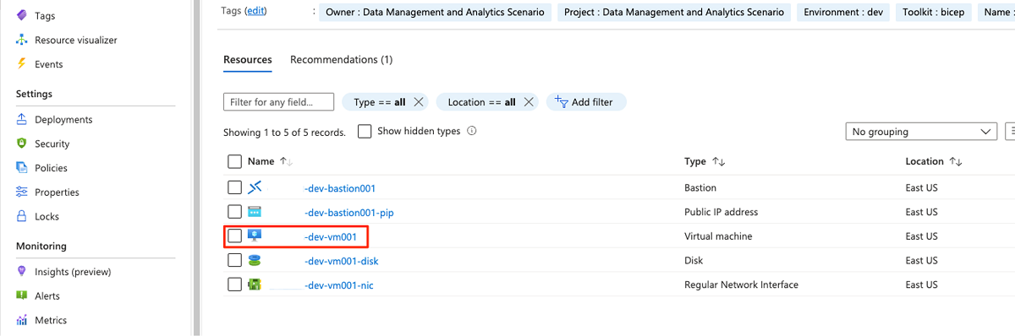Screen dimensions: 1015x336
Task: Open Deployments settings menu item
Action: click(63, 120)
